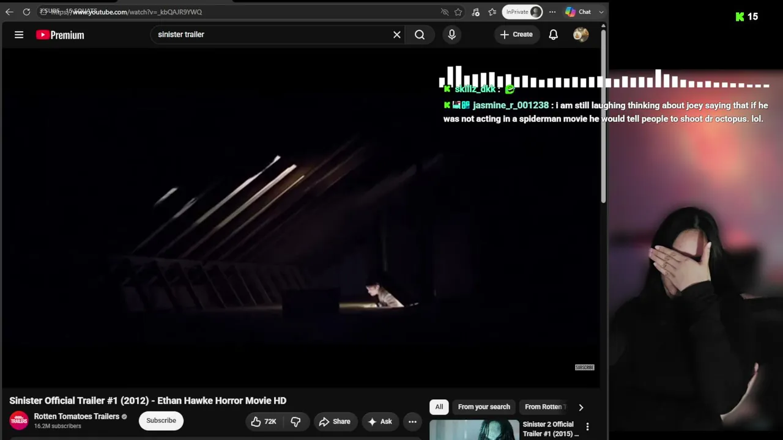The height and width of the screenshot is (440, 783).
Task: Select the 'From your search' chip
Action: [x=484, y=407]
